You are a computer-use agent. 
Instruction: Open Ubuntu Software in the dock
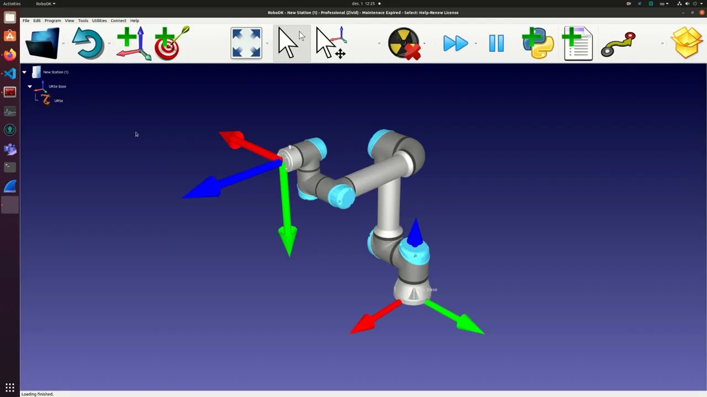coord(10,36)
